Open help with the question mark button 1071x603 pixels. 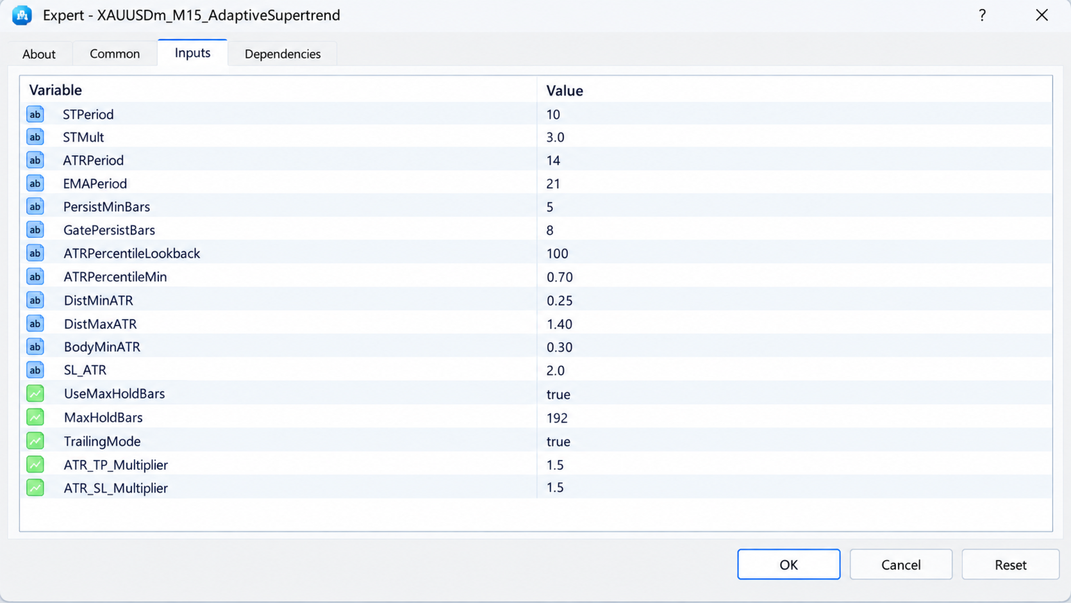(982, 15)
